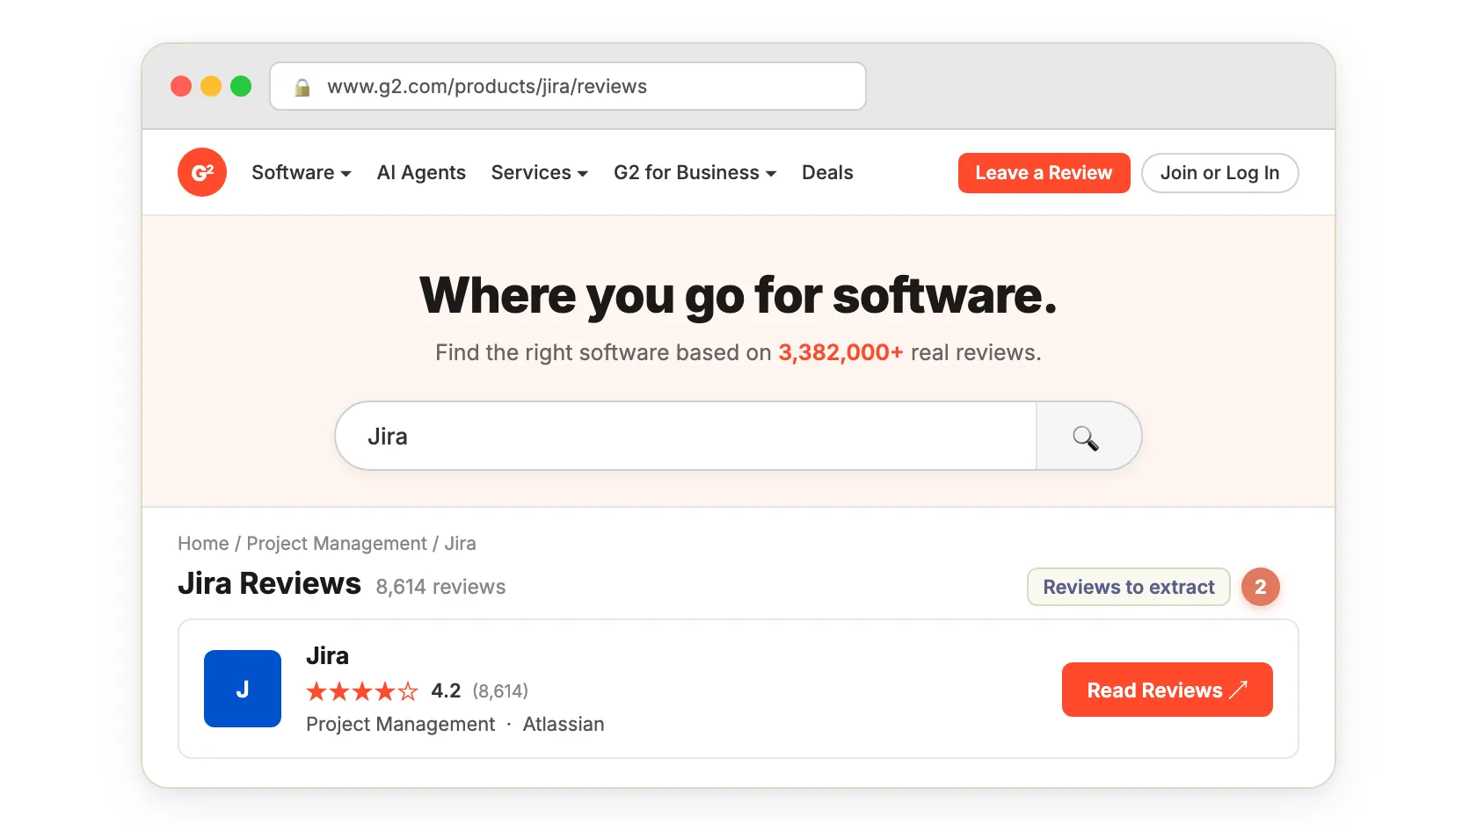Click the green window maximize dot
The height and width of the screenshot is (831, 1477).
coord(241,86)
